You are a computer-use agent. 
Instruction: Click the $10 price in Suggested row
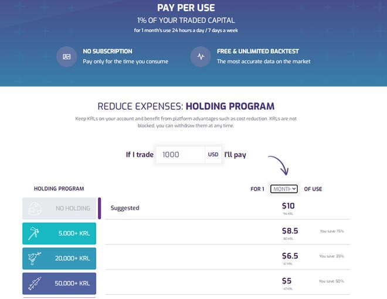(x=288, y=205)
